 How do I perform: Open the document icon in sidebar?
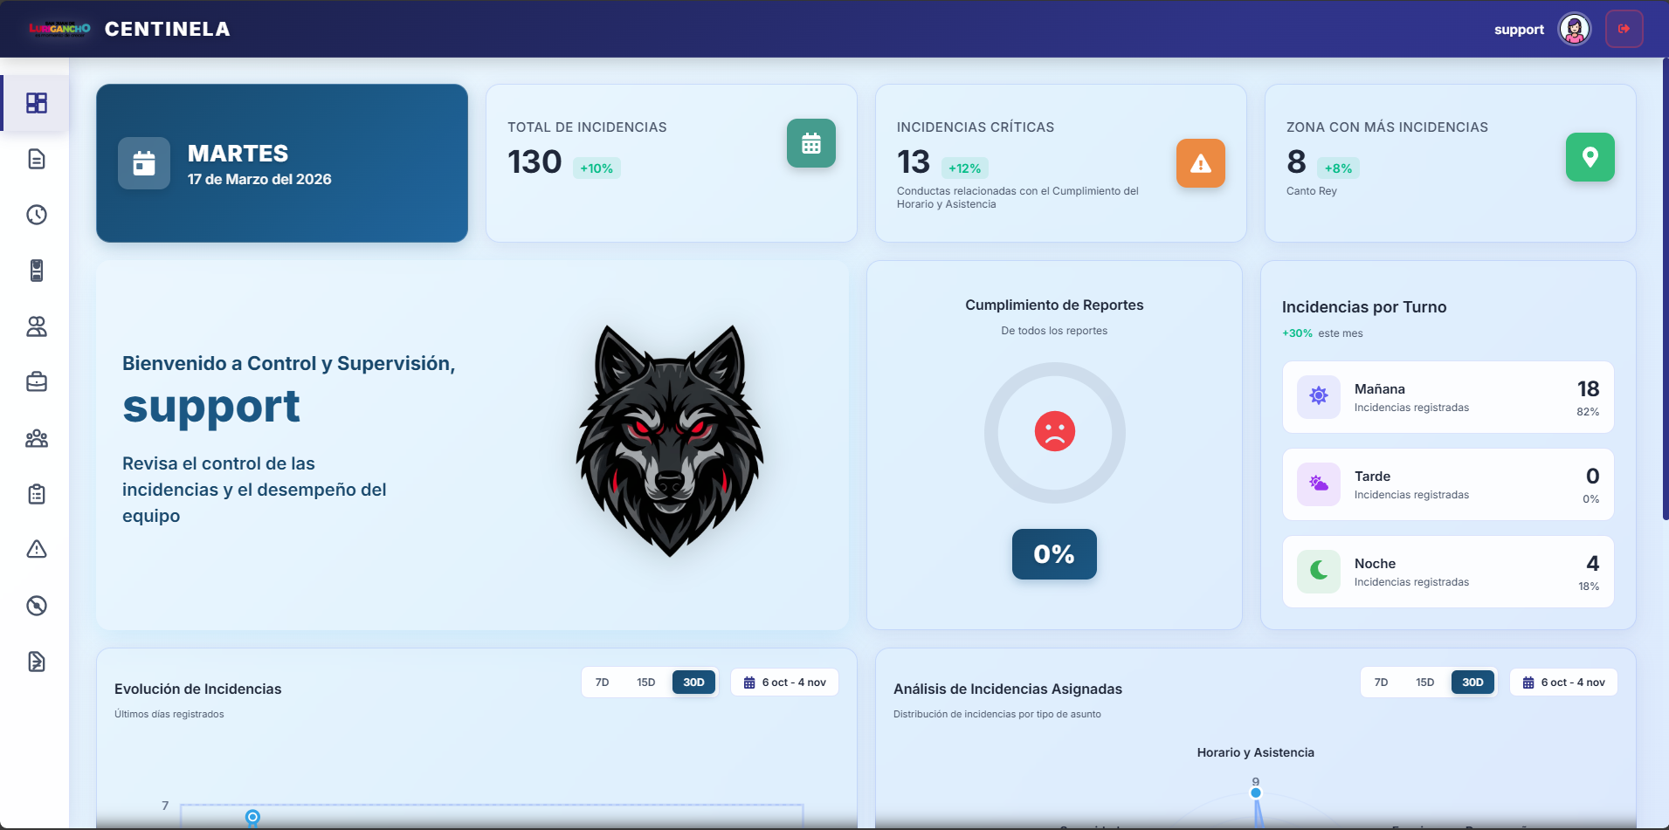[x=37, y=159]
